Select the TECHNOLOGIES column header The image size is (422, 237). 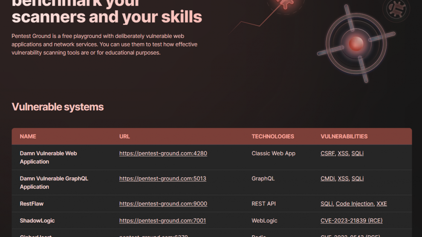(273, 136)
